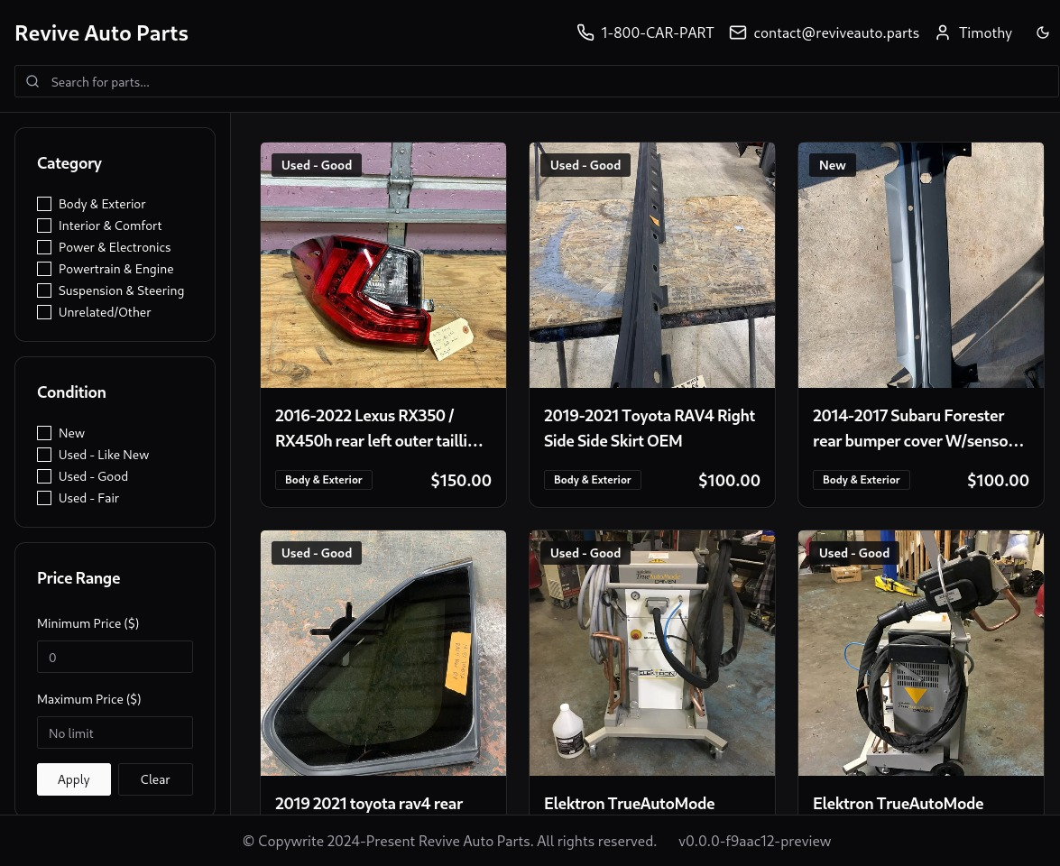Check the Powertrain & Engine checkbox
1060x866 pixels.
point(44,269)
